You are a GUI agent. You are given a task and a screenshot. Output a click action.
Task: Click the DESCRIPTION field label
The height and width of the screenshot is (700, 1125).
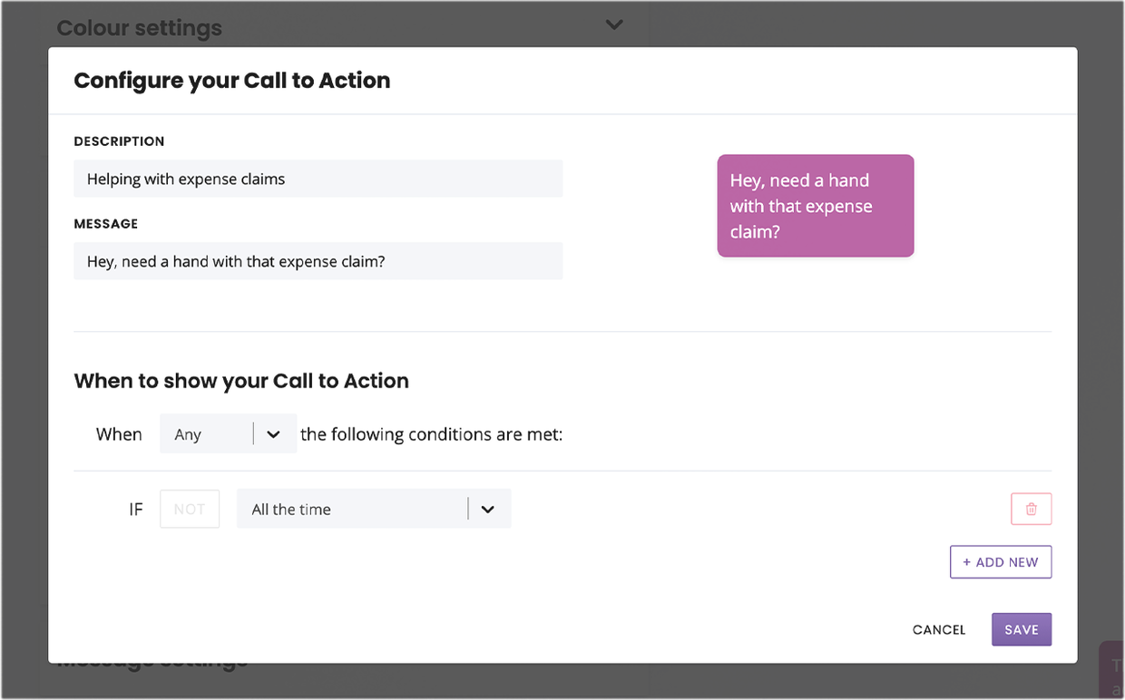[119, 141]
